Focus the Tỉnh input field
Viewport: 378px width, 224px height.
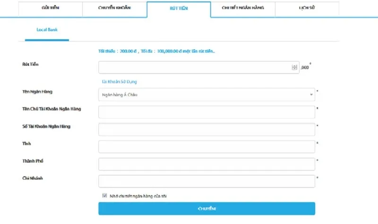pos(206,146)
